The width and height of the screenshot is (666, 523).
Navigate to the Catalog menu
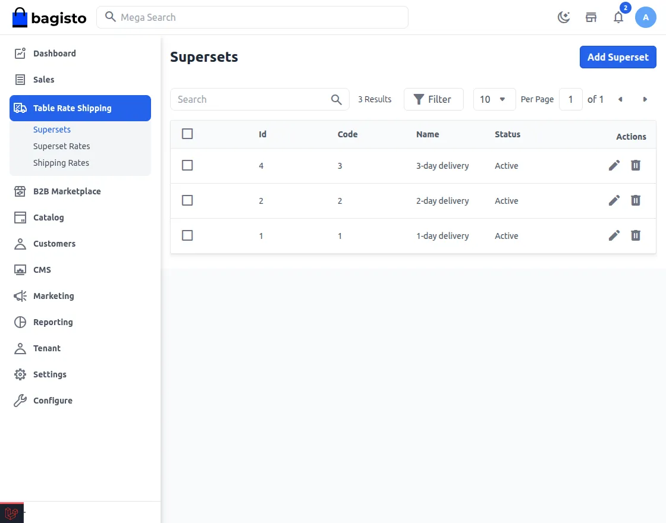[48, 218]
